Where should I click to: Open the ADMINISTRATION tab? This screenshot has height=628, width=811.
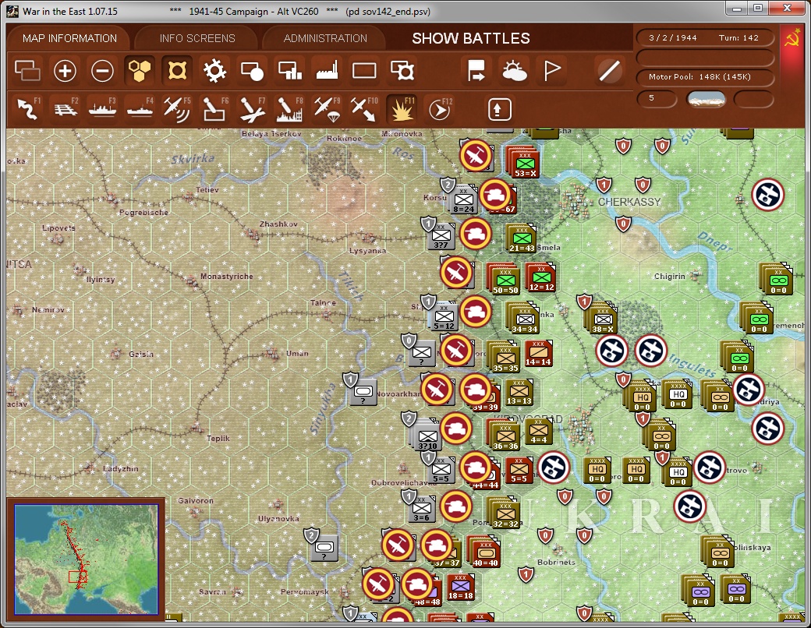coord(325,38)
